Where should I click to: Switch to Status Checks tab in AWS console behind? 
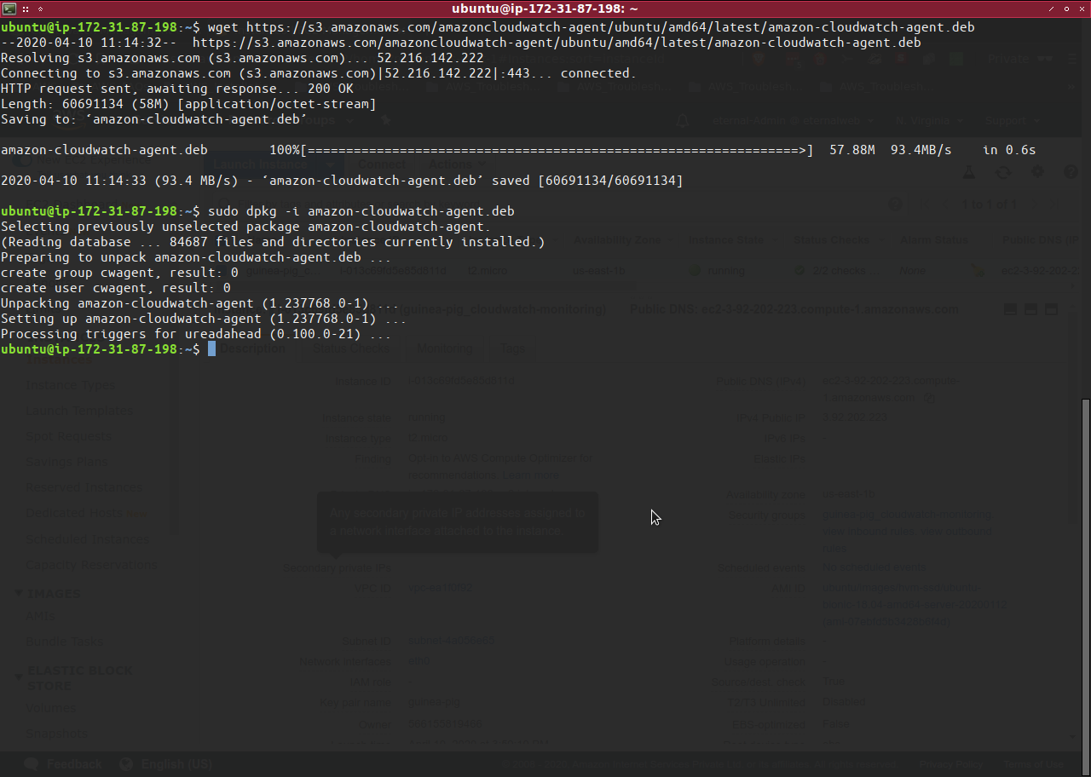click(x=350, y=349)
